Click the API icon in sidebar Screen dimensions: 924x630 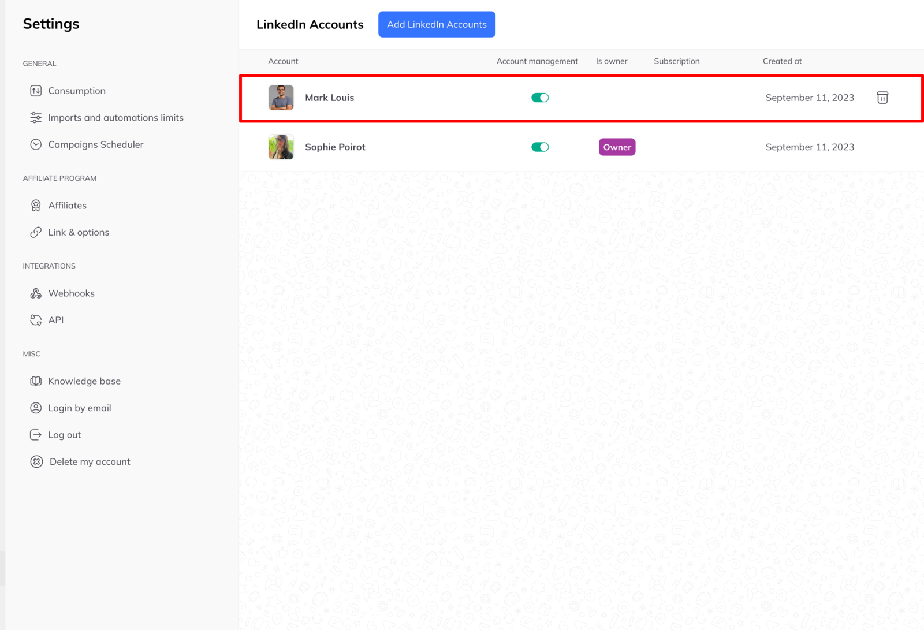point(36,320)
